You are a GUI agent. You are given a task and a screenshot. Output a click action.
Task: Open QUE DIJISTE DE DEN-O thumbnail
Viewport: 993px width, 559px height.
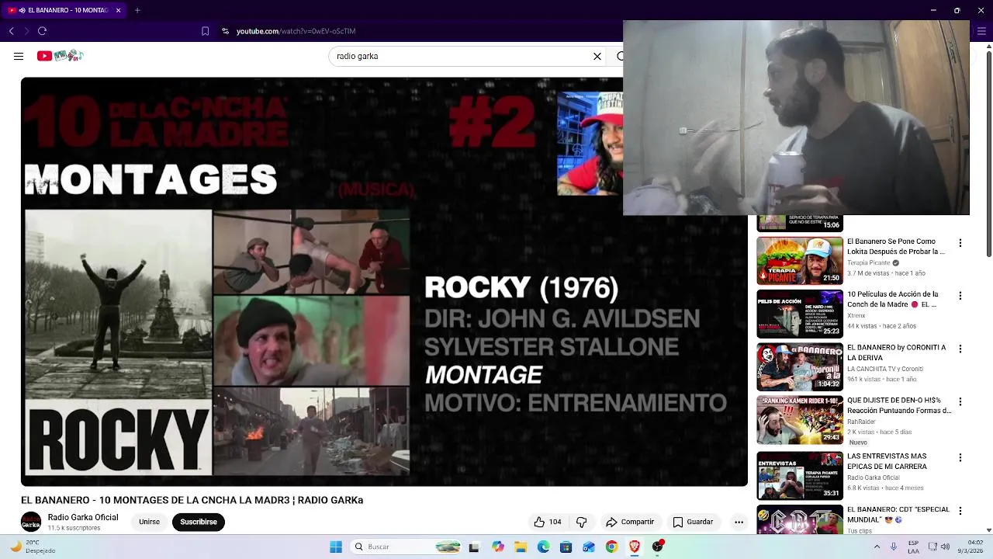coord(800,420)
